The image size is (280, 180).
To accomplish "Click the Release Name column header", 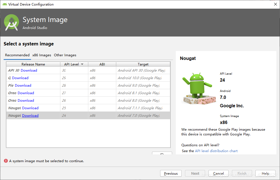I will point(33,64).
